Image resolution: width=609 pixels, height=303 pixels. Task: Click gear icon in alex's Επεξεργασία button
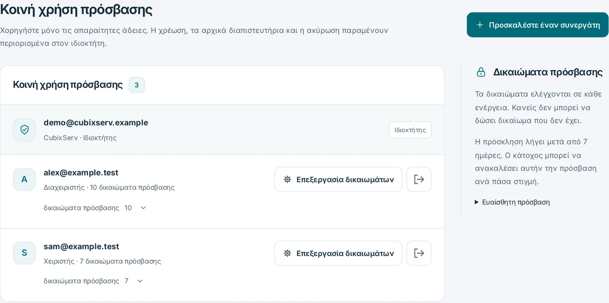point(287,180)
